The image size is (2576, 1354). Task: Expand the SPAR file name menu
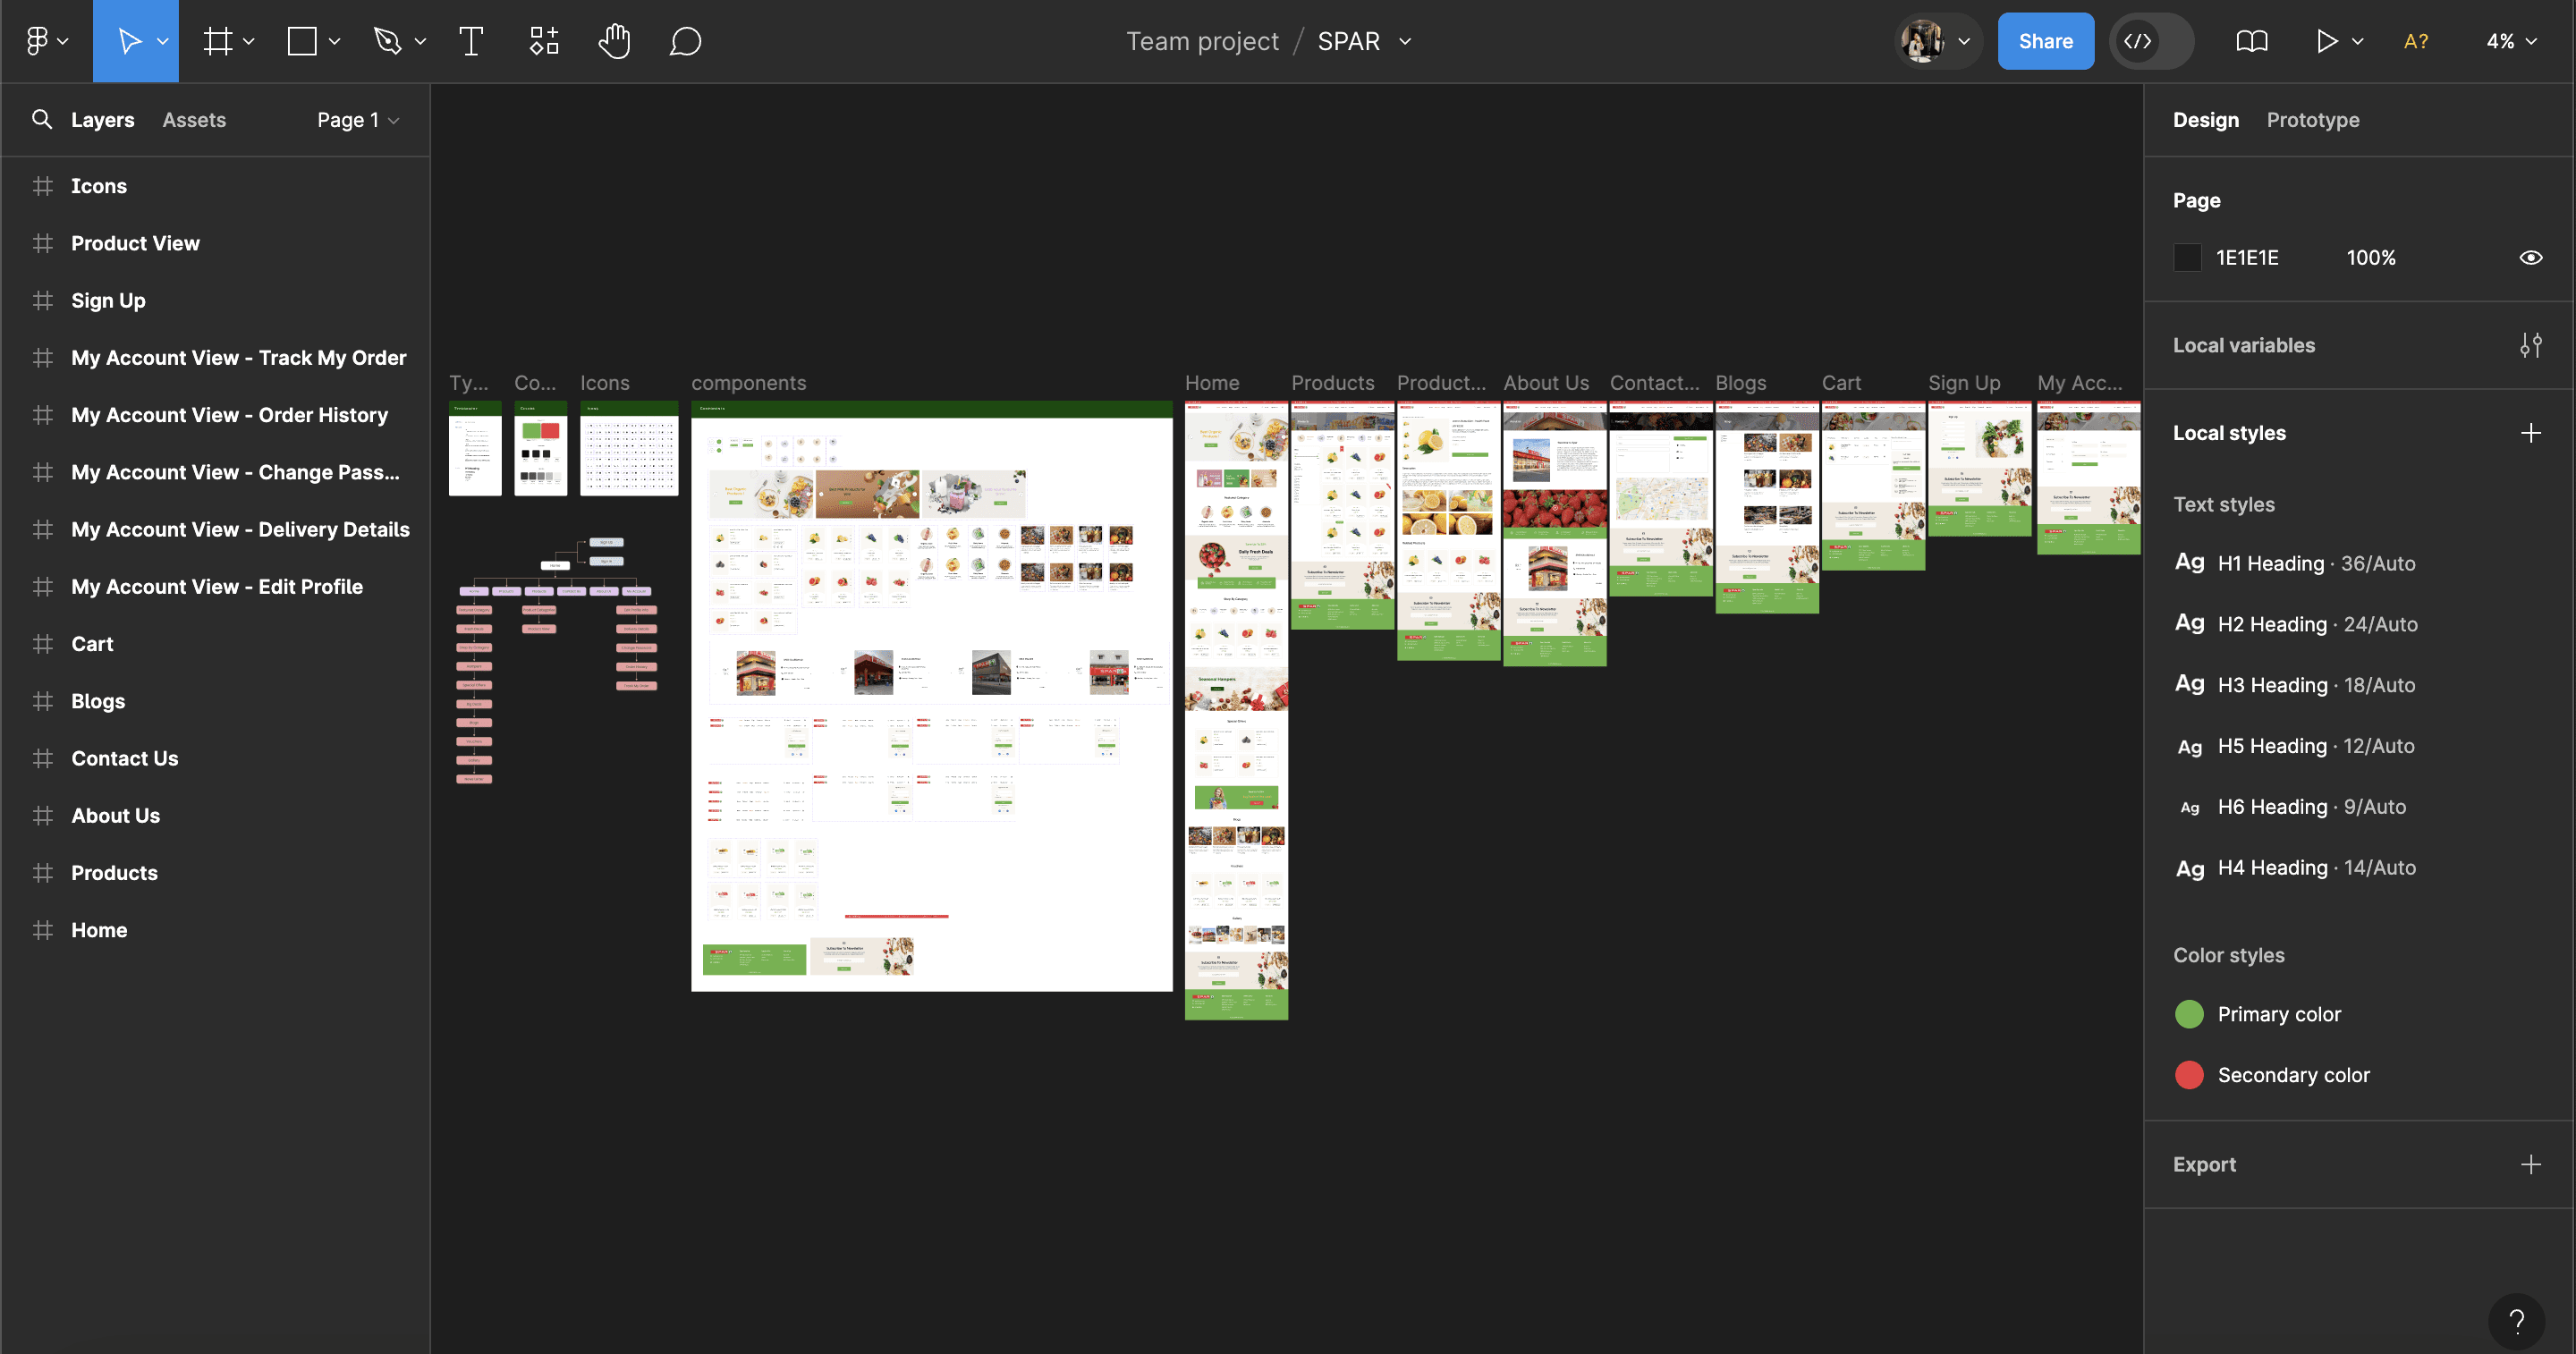1404,41
